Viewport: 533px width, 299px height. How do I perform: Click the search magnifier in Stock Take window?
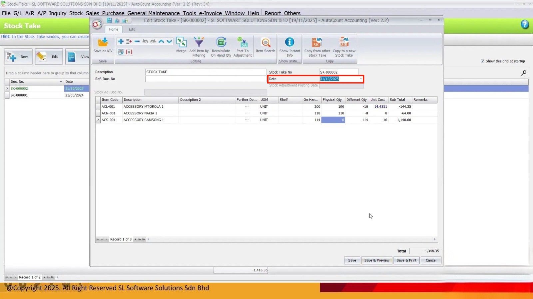click(524, 73)
